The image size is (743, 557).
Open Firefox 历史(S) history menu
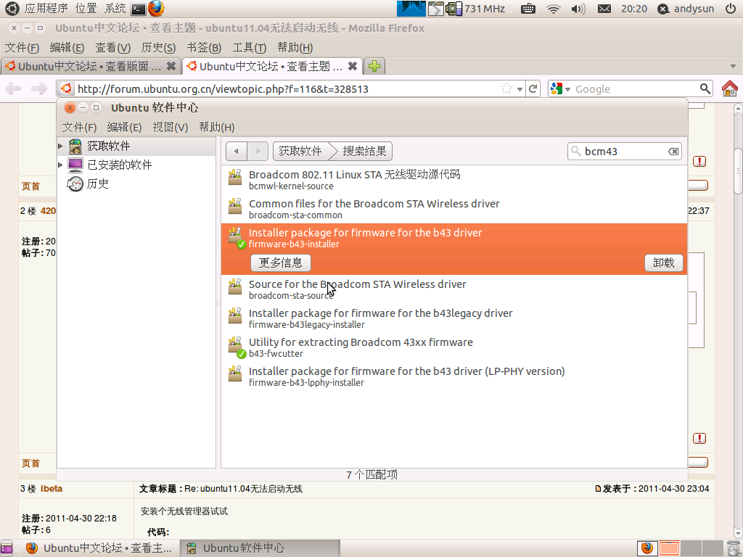coord(158,48)
